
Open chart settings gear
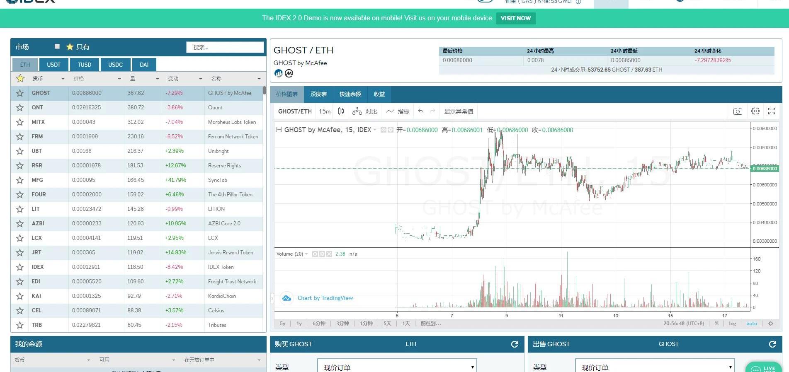[755, 111]
